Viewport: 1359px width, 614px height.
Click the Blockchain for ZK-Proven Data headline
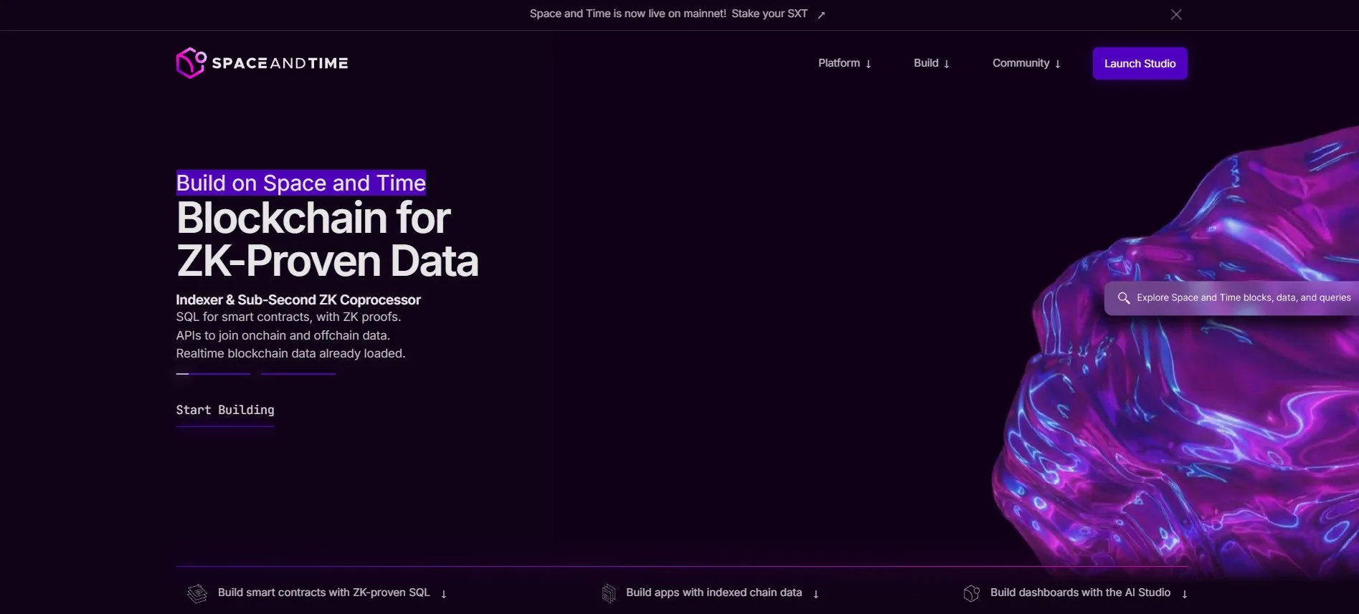pos(327,239)
